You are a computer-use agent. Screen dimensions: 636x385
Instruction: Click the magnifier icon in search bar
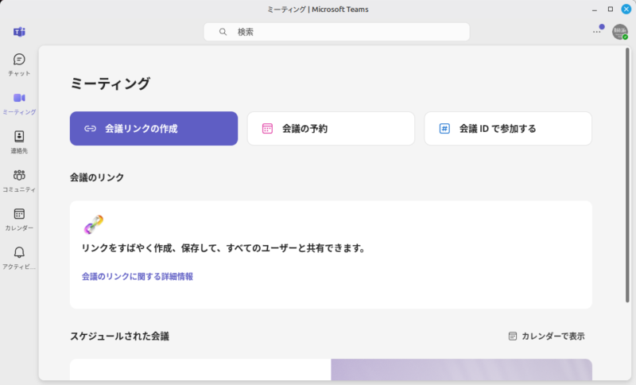[x=223, y=32]
